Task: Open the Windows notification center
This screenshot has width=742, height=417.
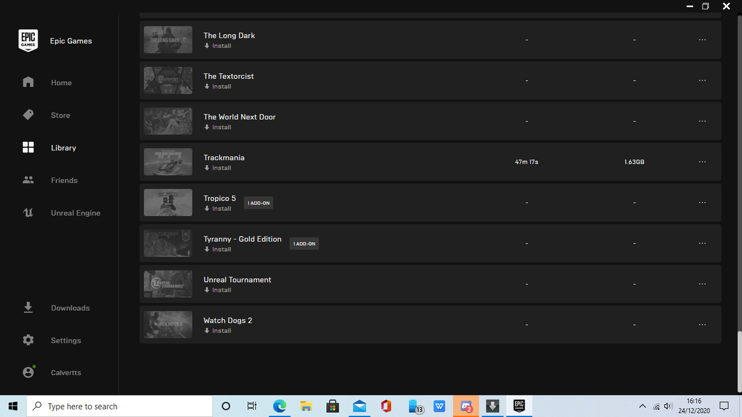Action: (724, 406)
